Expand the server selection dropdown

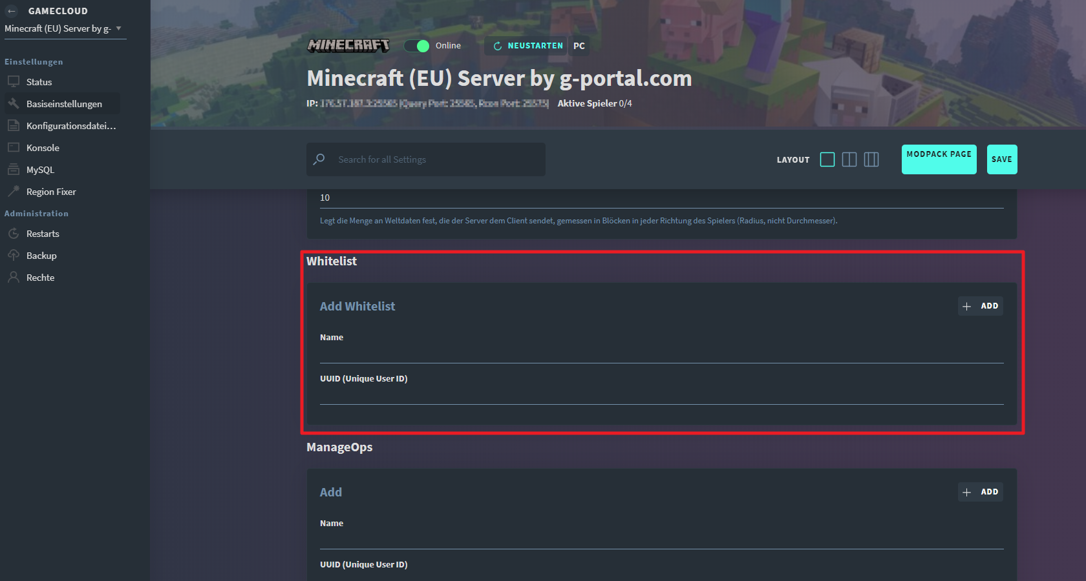(118, 28)
